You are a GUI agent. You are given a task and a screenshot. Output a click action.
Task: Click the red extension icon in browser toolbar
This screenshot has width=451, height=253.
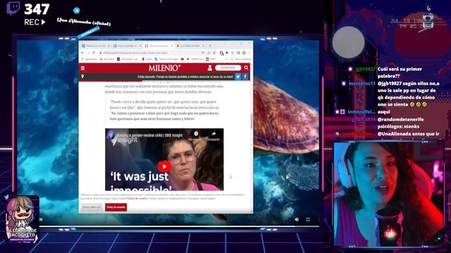(x=221, y=53)
